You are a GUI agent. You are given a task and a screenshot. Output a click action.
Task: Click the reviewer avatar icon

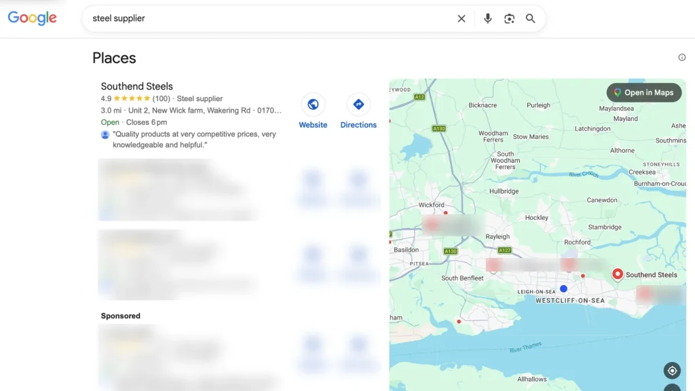point(105,135)
